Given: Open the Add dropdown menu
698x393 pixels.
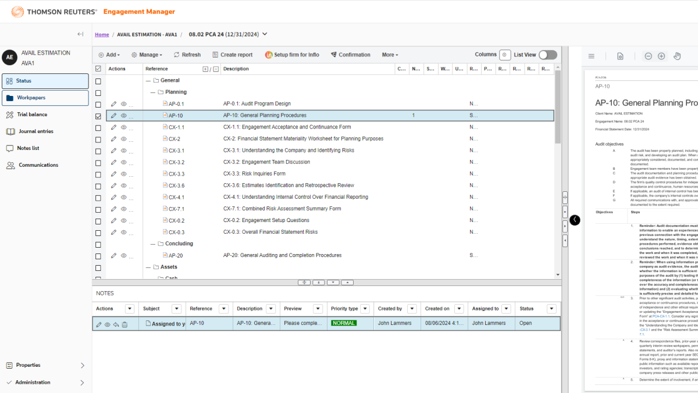Looking at the screenshot, I should (109, 55).
